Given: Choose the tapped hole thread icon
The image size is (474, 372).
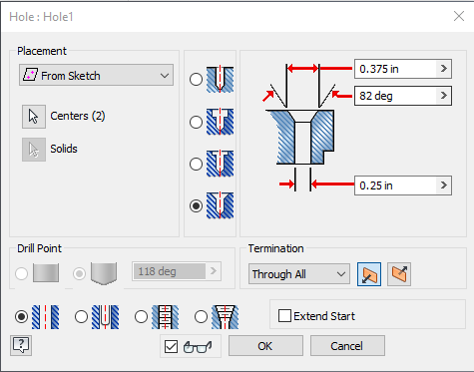Looking at the screenshot, I should pos(165,317).
